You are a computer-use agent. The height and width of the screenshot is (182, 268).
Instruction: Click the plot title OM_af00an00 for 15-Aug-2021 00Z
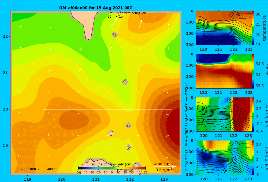(96, 8)
